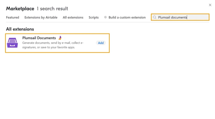Click the Marketplace heading
The width and height of the screenshot is (215, 119).
pyautogui.click(x=20, y=9)
